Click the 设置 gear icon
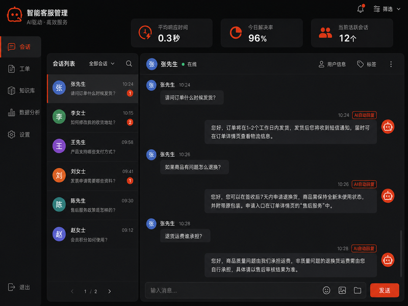 tap(11, 135)
